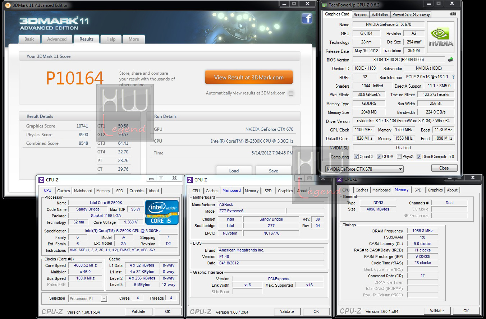Open the Mainboard tab in the CPU-Z Memory window

click(x=381, y=190)
